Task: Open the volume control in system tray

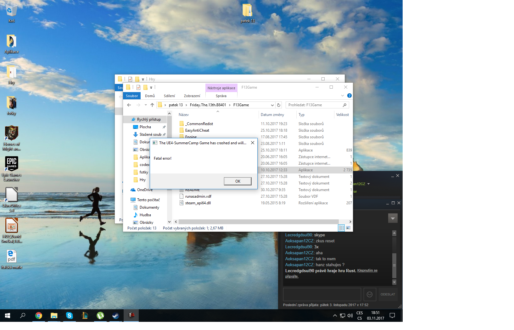Action: click(x=350, y=316)
